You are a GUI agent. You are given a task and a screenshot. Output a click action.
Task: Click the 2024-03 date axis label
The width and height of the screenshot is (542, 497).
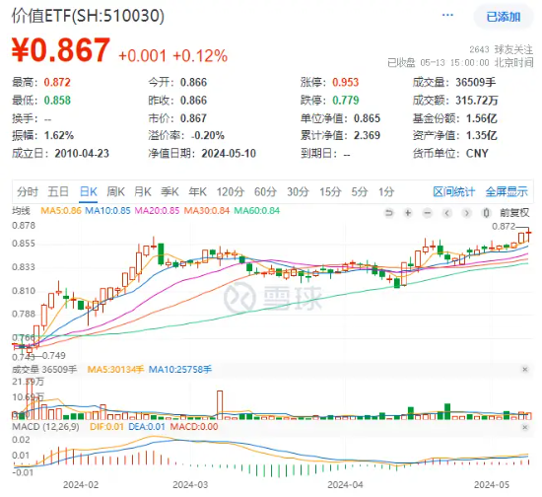pos(190,485)
